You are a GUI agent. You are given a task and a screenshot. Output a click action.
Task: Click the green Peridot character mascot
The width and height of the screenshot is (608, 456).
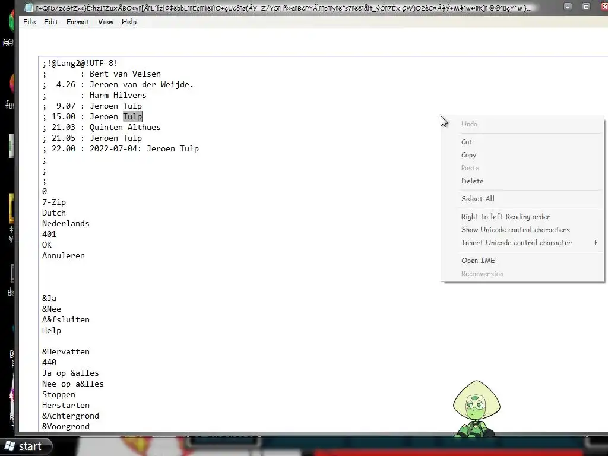pos(476,408)
